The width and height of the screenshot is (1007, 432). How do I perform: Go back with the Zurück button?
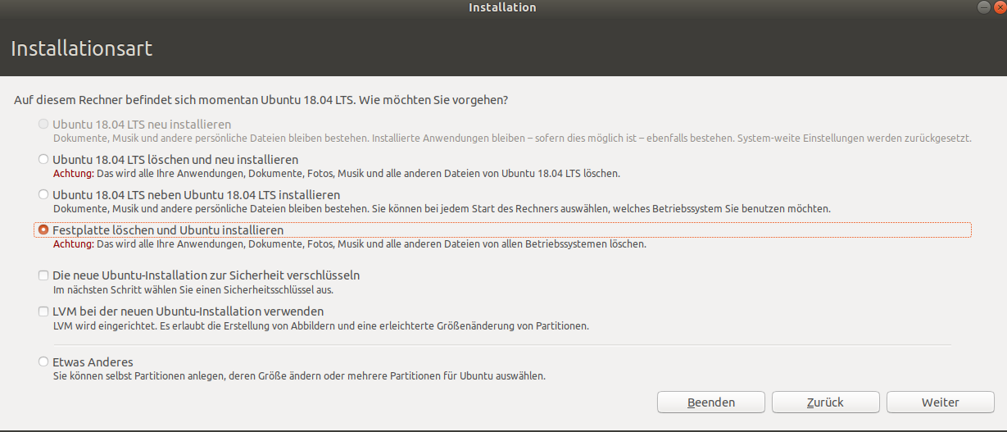826,402
